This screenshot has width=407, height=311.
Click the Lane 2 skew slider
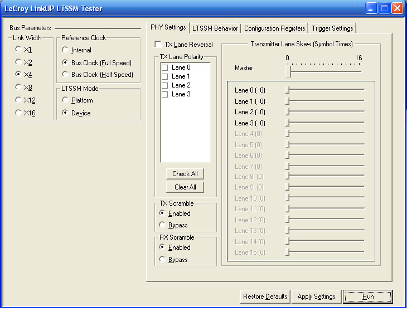click(325, 111)
